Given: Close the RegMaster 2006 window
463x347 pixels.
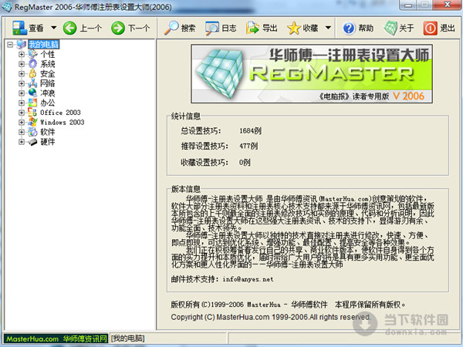Looking at the screenshot, I should point(448,4).
